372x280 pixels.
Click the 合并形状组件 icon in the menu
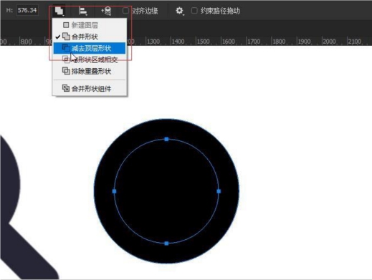[66, 88]
